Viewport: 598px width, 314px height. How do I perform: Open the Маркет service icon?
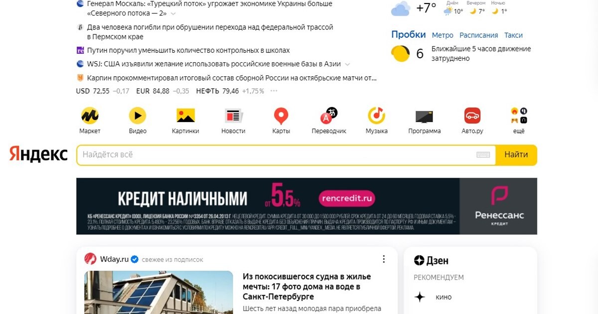pyautogui.click(x=90, y=116)
